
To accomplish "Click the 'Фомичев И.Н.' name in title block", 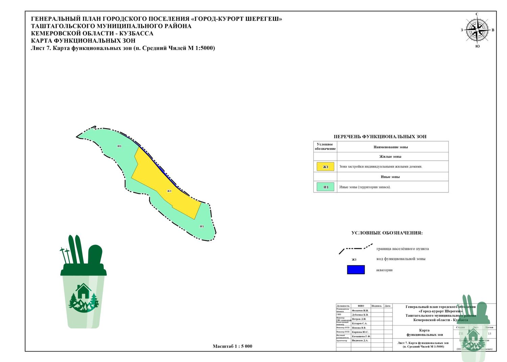I will pyautogui.click(x=360, y=310).
